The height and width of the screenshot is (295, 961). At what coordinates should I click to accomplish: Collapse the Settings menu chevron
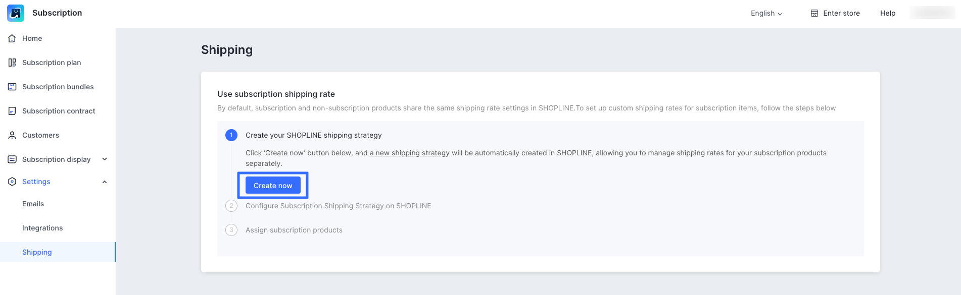pyautogui.click(x=105, y=182)
